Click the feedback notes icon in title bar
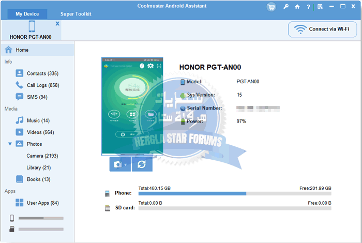Image resolution: width=362 pixels, height=243 pixels. [x=321, y=7]
